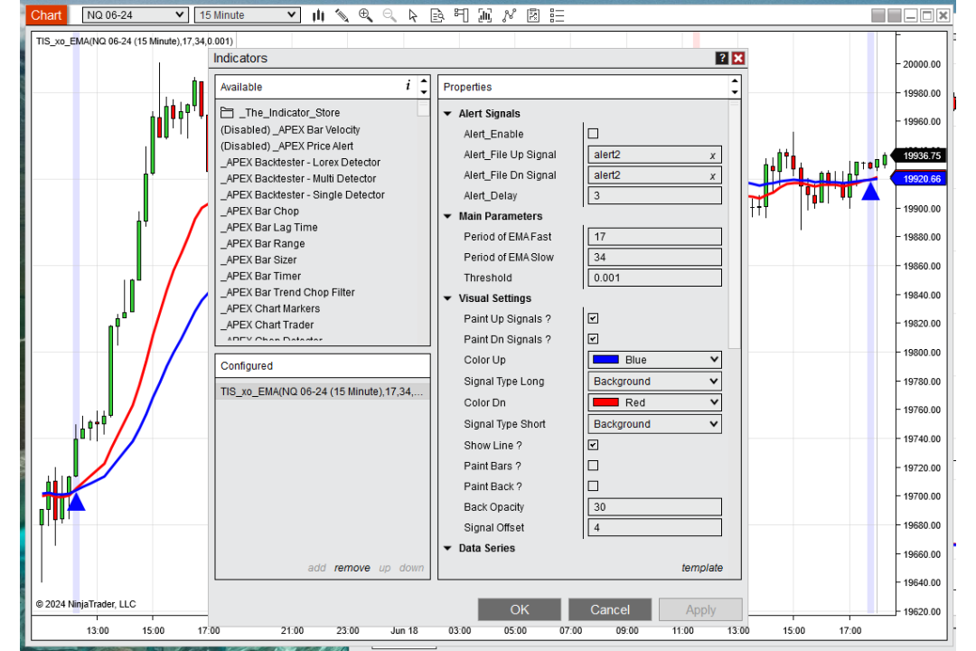Enable the Alert_Enable checkbox
The height and width of the screenshot is (651, 976).
coord(593,133)
